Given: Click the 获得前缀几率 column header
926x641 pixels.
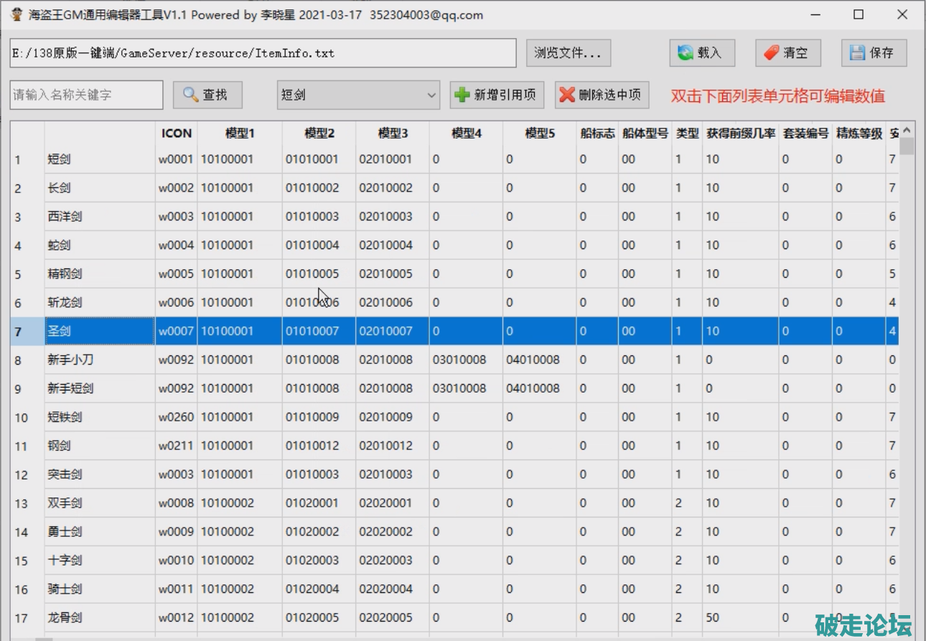Looking at the screenshot, I should [741, 133].
